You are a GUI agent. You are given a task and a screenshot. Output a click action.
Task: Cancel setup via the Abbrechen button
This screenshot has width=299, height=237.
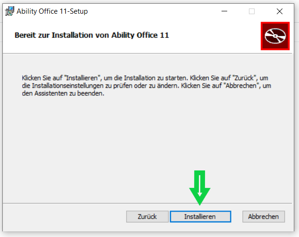coord(264,217)
